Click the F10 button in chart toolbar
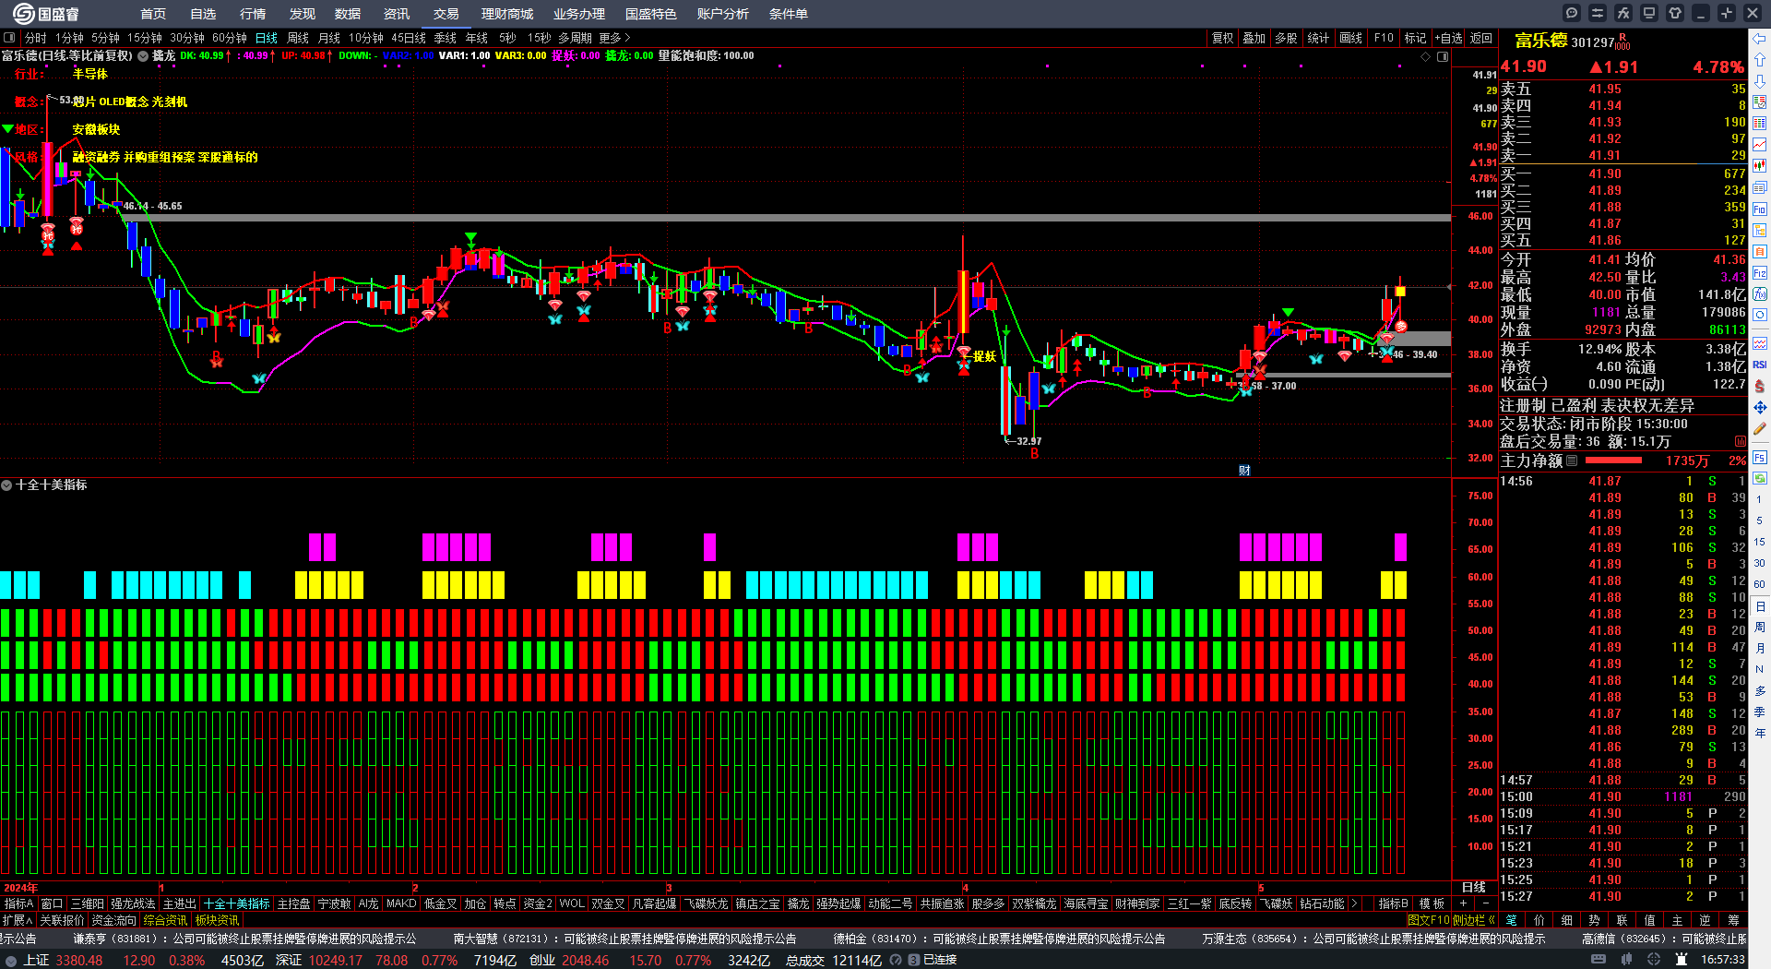Screen dimensions: 1771x969 pos(1384,38)
